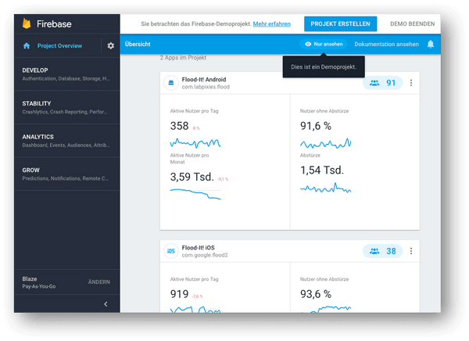Screen dimensions: 469x341
Task: Open the Flood-It! iOS three-dot menu
Action: click(411, 251)
